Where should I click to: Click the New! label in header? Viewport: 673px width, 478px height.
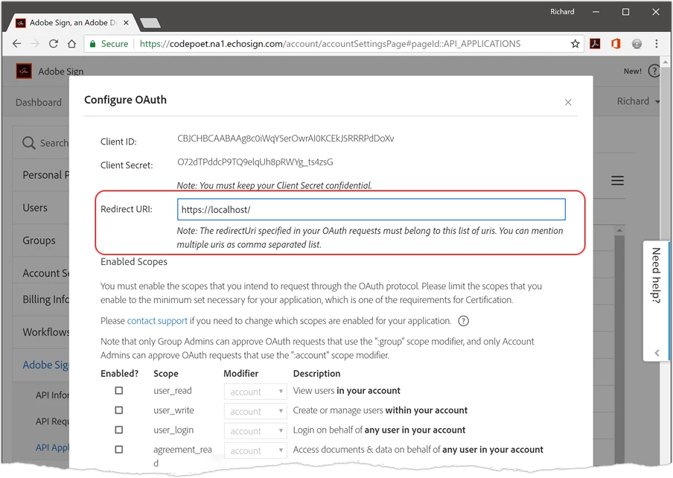[x=633, y=71]
